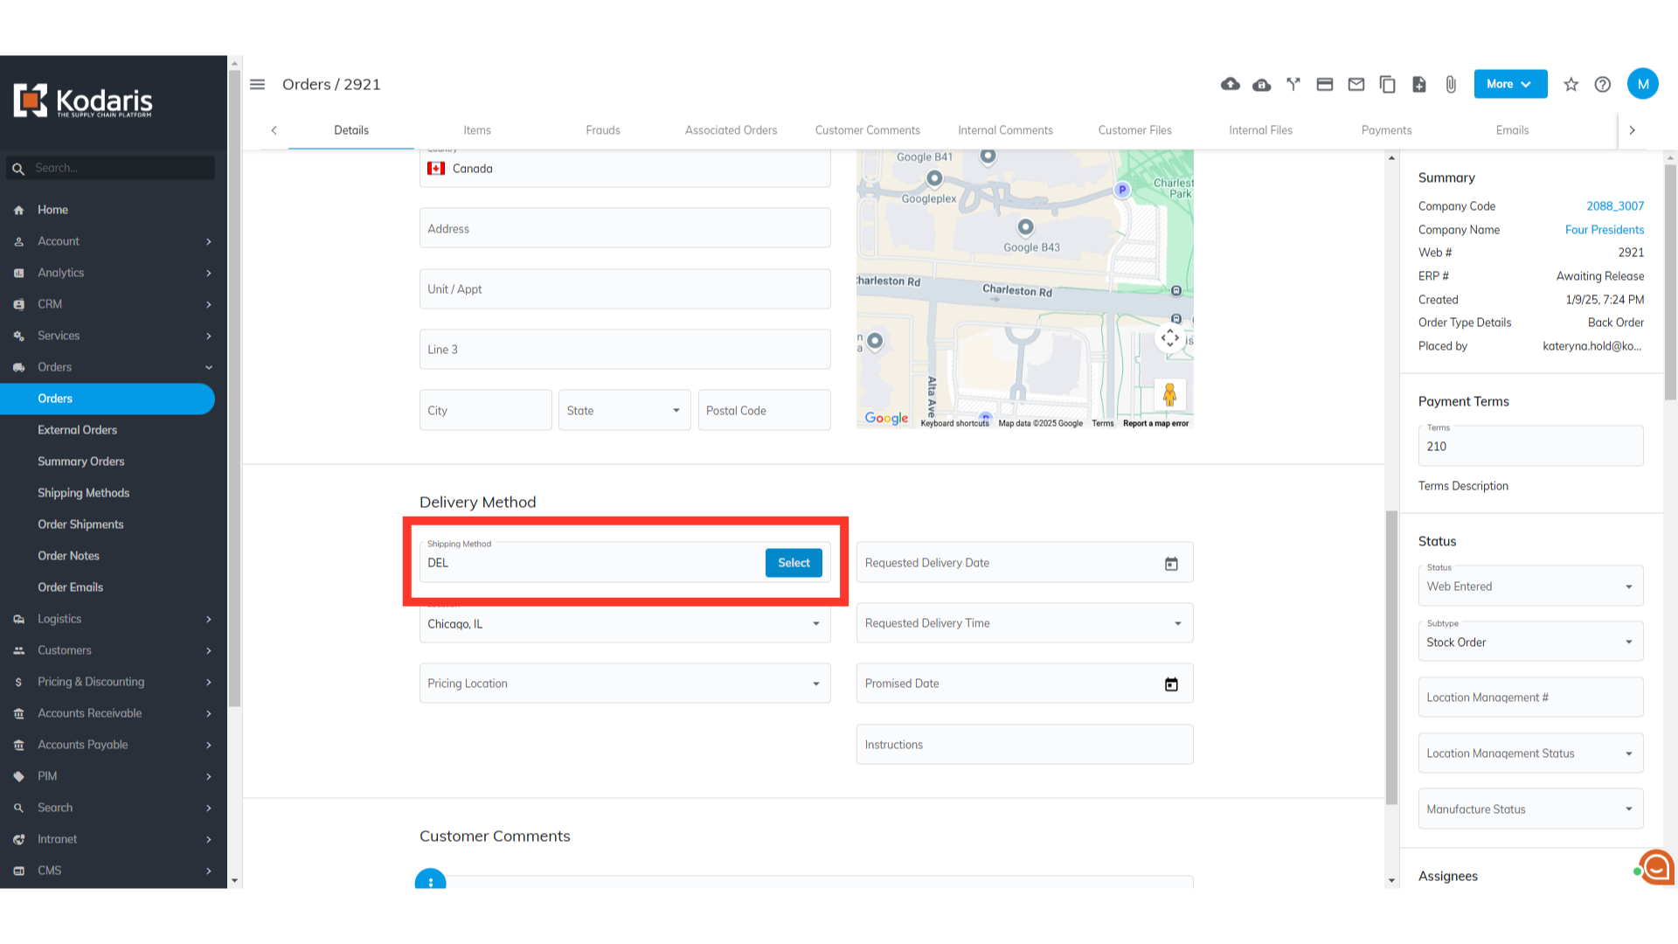Click the envelope email icon

pyautogui.click(x=1356, y=84)
